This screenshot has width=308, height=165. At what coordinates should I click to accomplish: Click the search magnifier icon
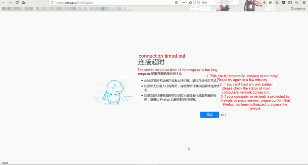199,2
